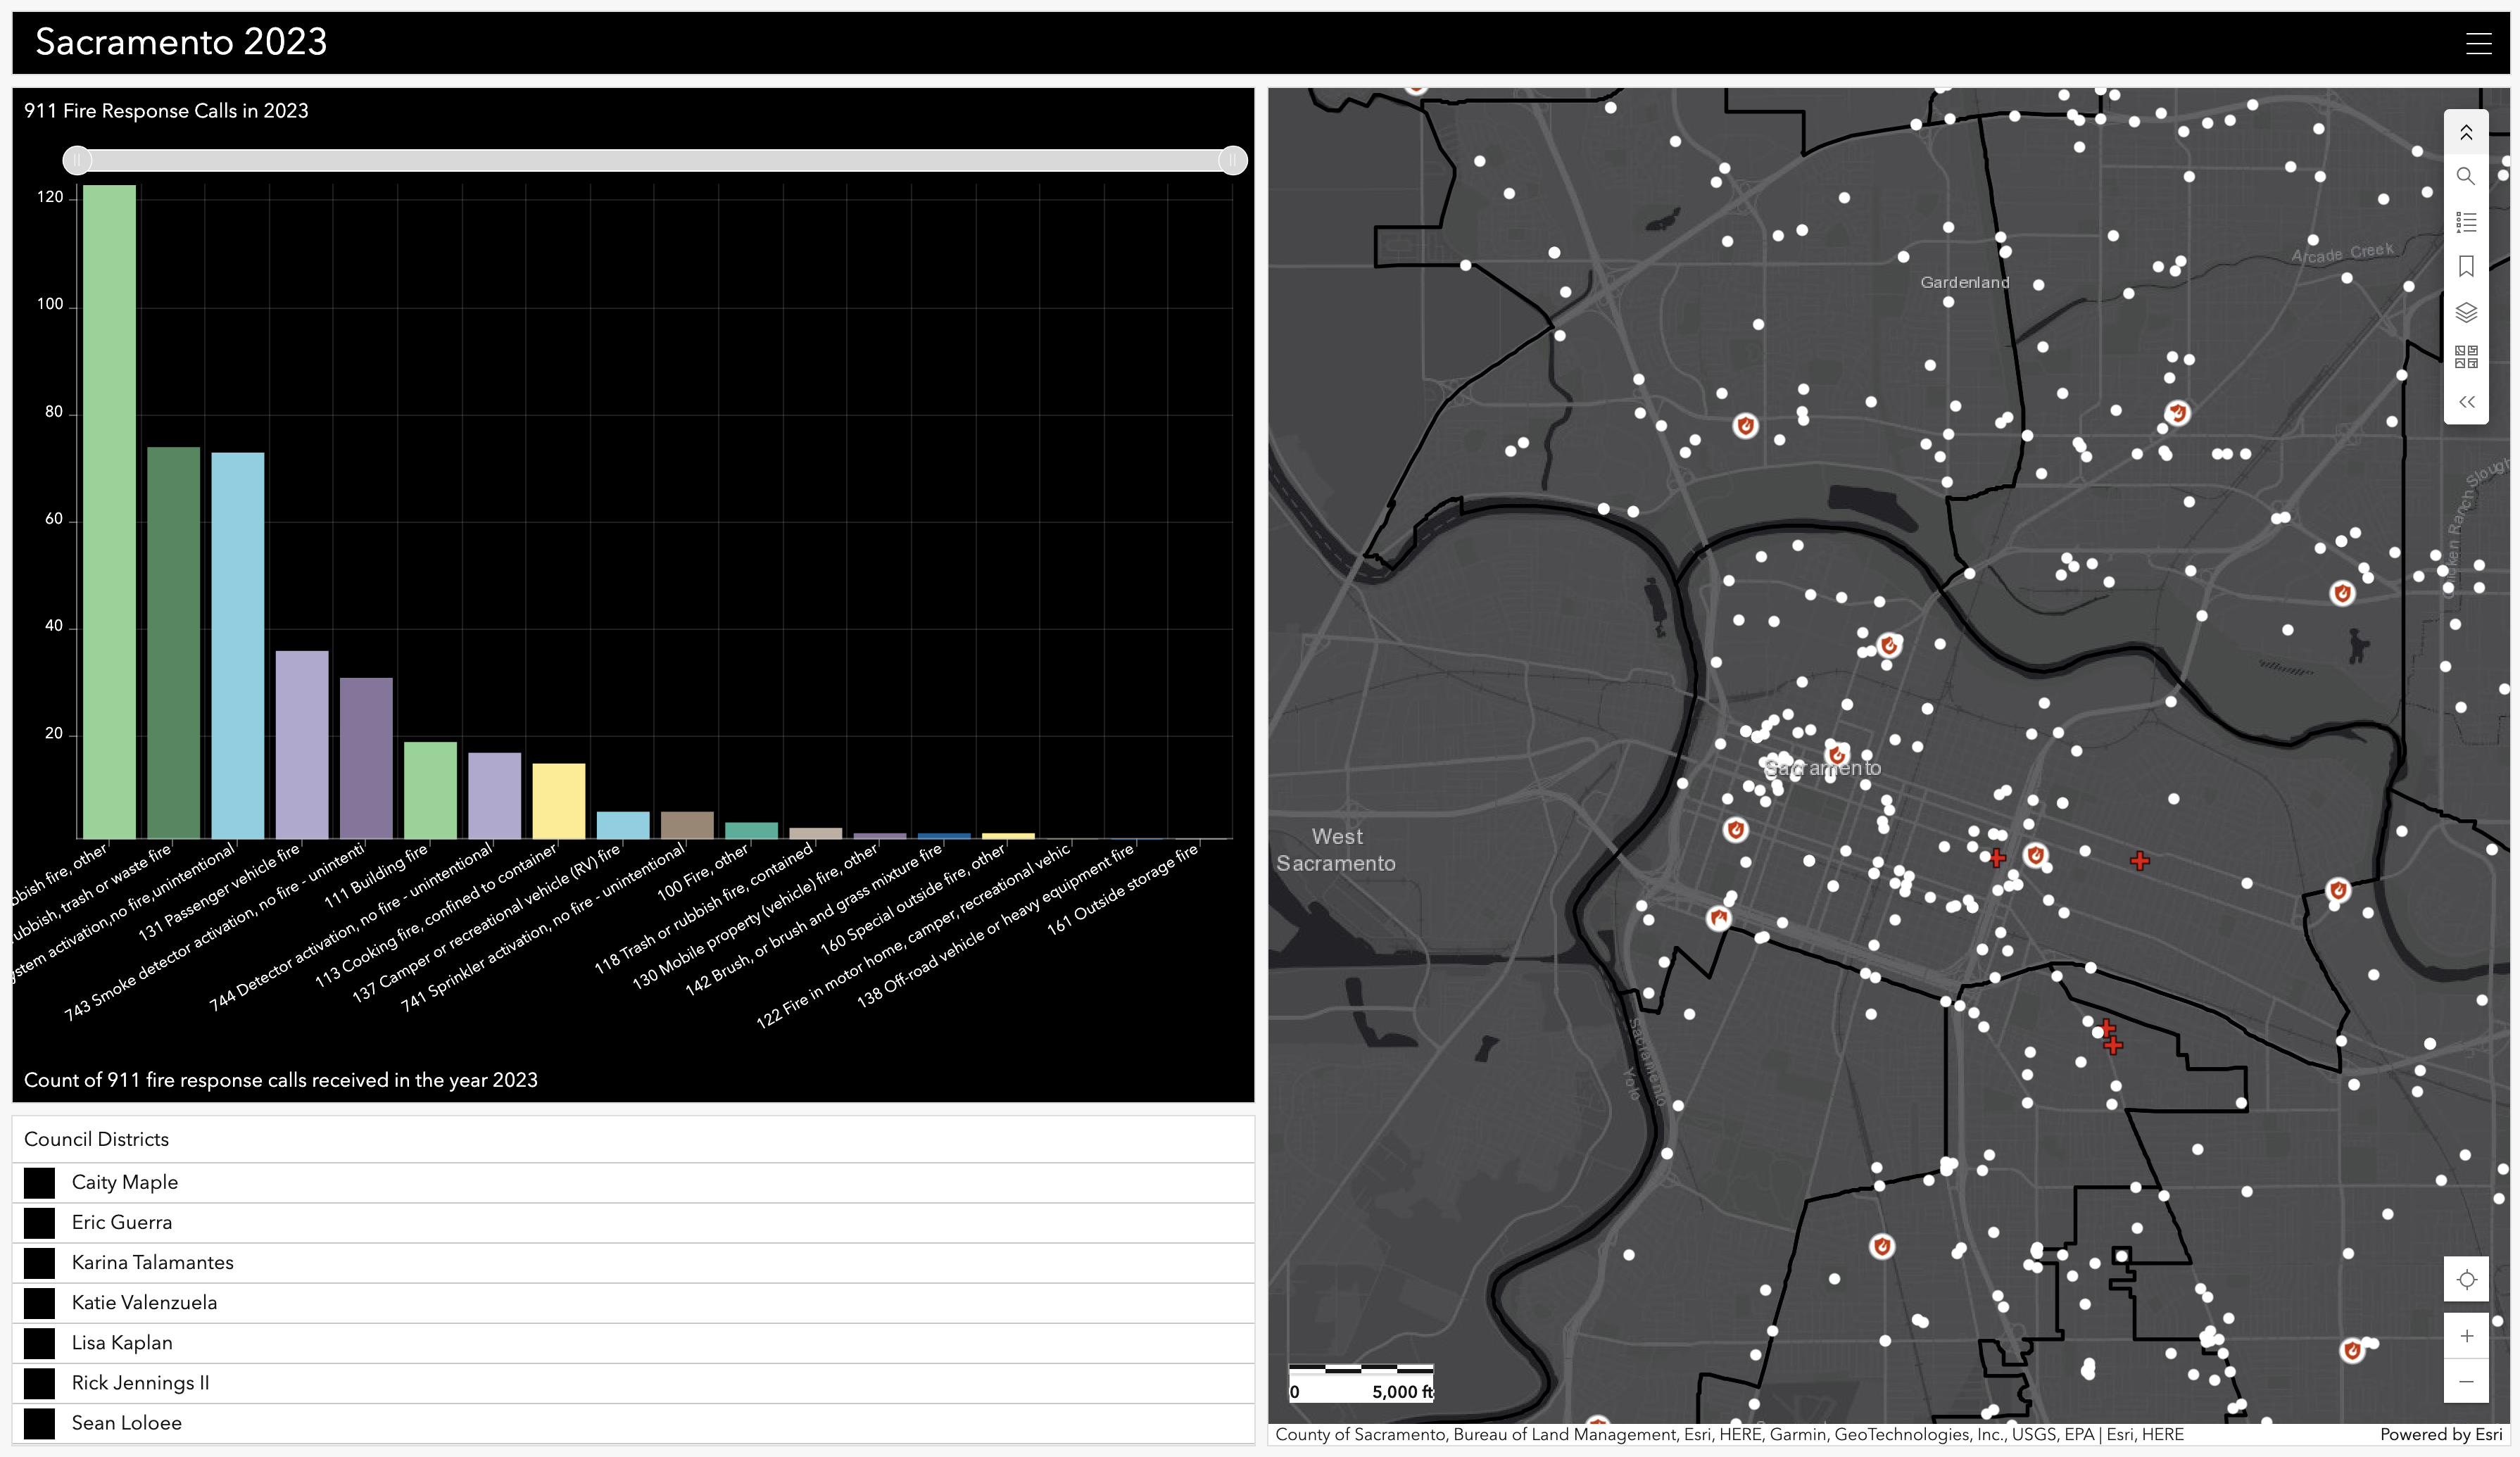Open the bookmarks icon on the map
The image size is (2520, 1457).
coord(2466,267)
